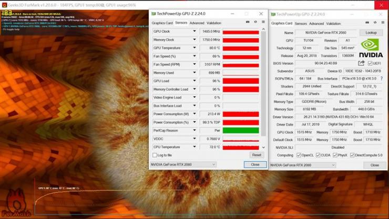This screenshot has width=389, height=219.
Task: Open the GPU Clock sensor dropdown arrow
Action: pyautogui.click(x=194, y=31)
